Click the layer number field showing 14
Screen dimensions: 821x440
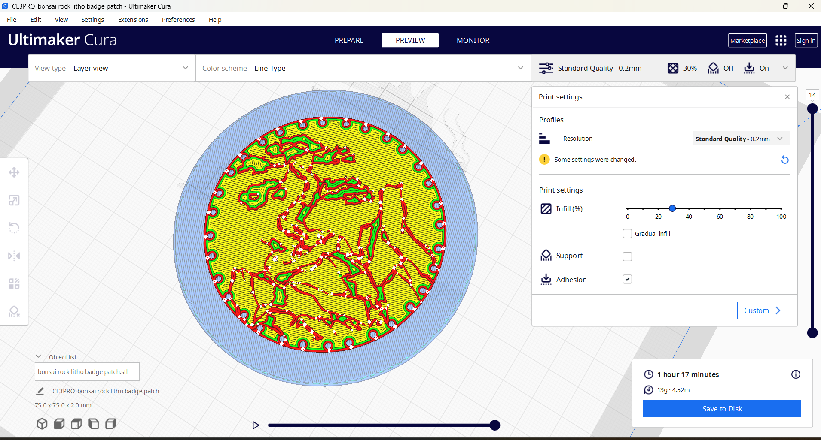(x=812, y=95)
